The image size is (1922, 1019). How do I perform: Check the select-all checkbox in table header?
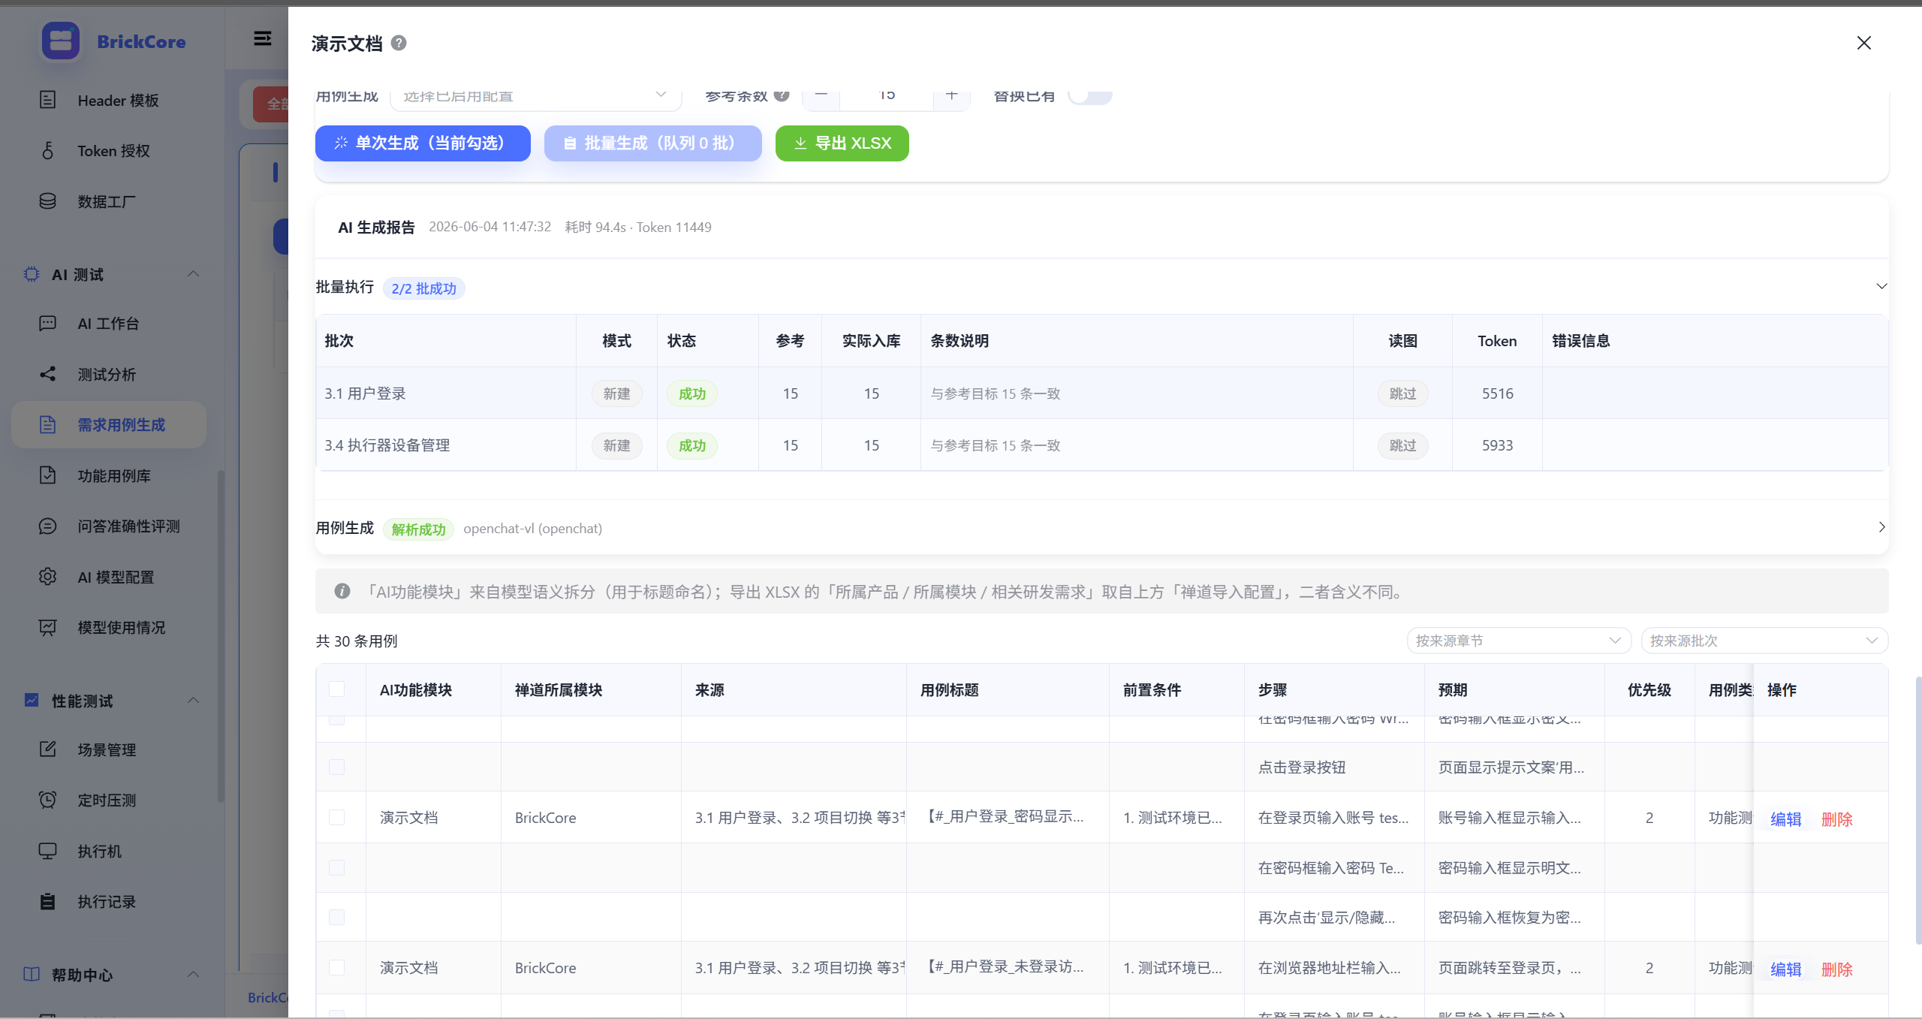(336, 689)
